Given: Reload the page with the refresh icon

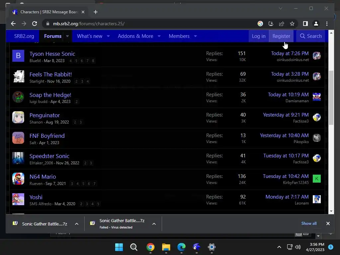Looking at the screenshot, I should point(35,24).
